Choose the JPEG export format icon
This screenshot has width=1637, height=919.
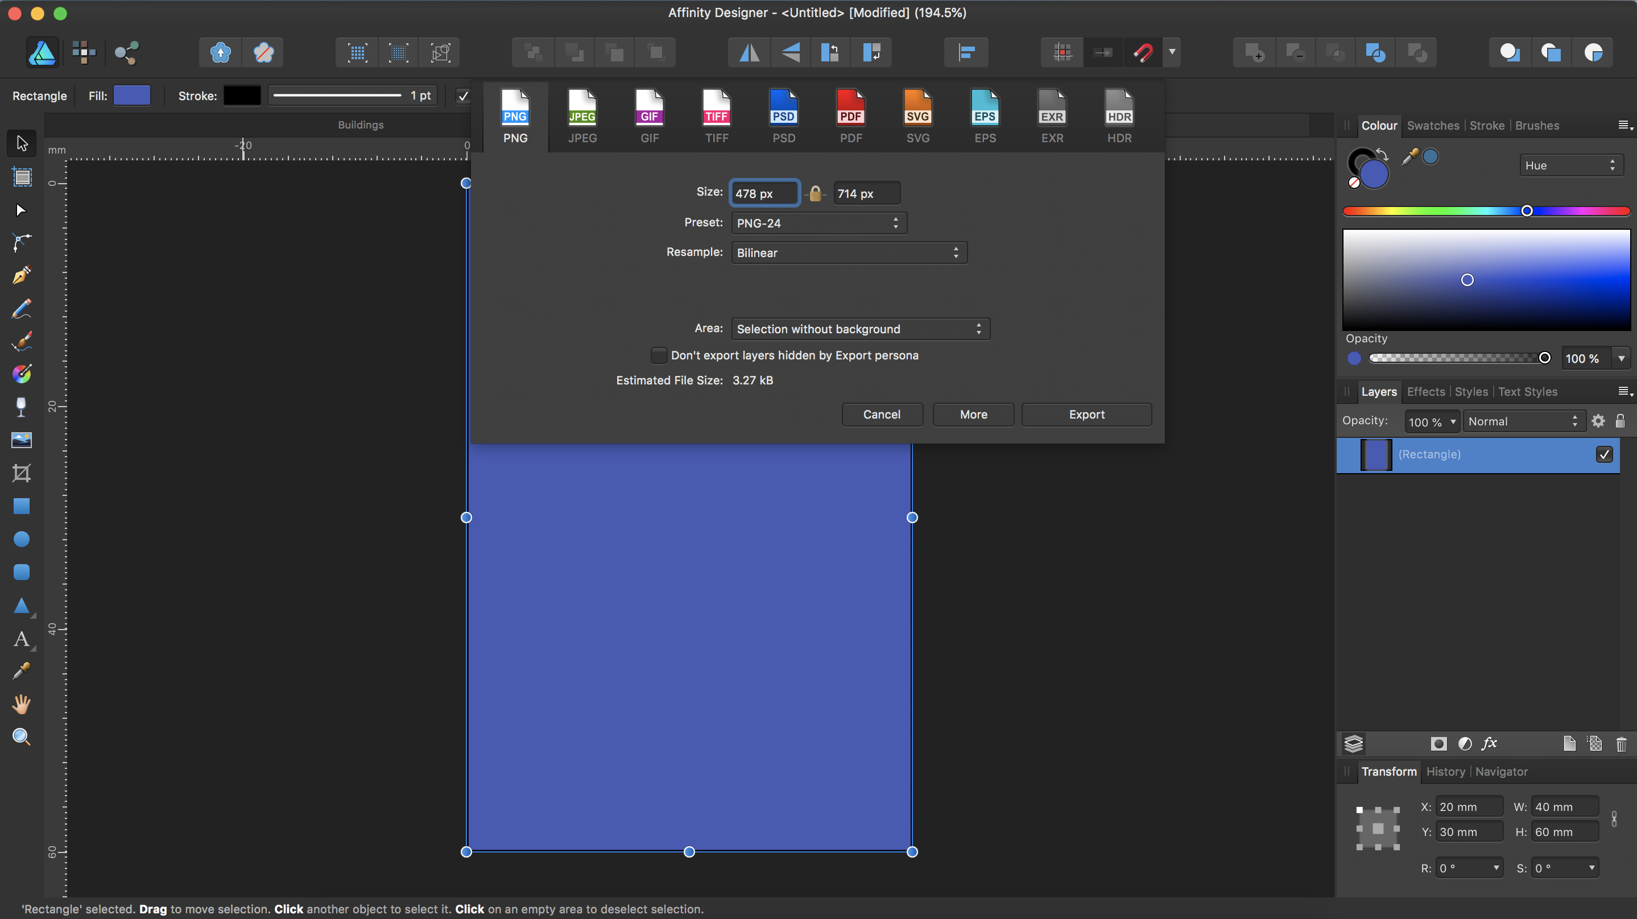[x=582, y=115]
